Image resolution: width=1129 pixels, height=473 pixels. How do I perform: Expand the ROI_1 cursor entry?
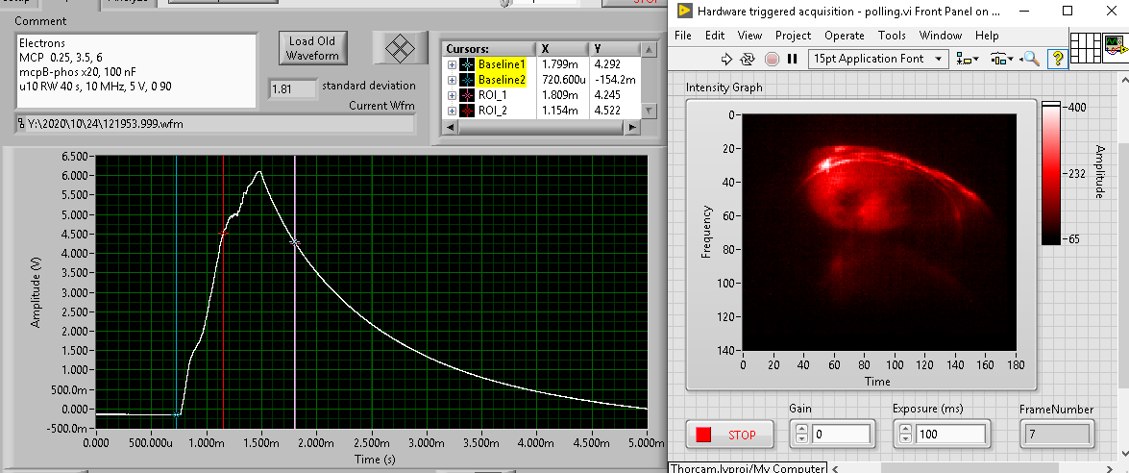tap(452, 95)
